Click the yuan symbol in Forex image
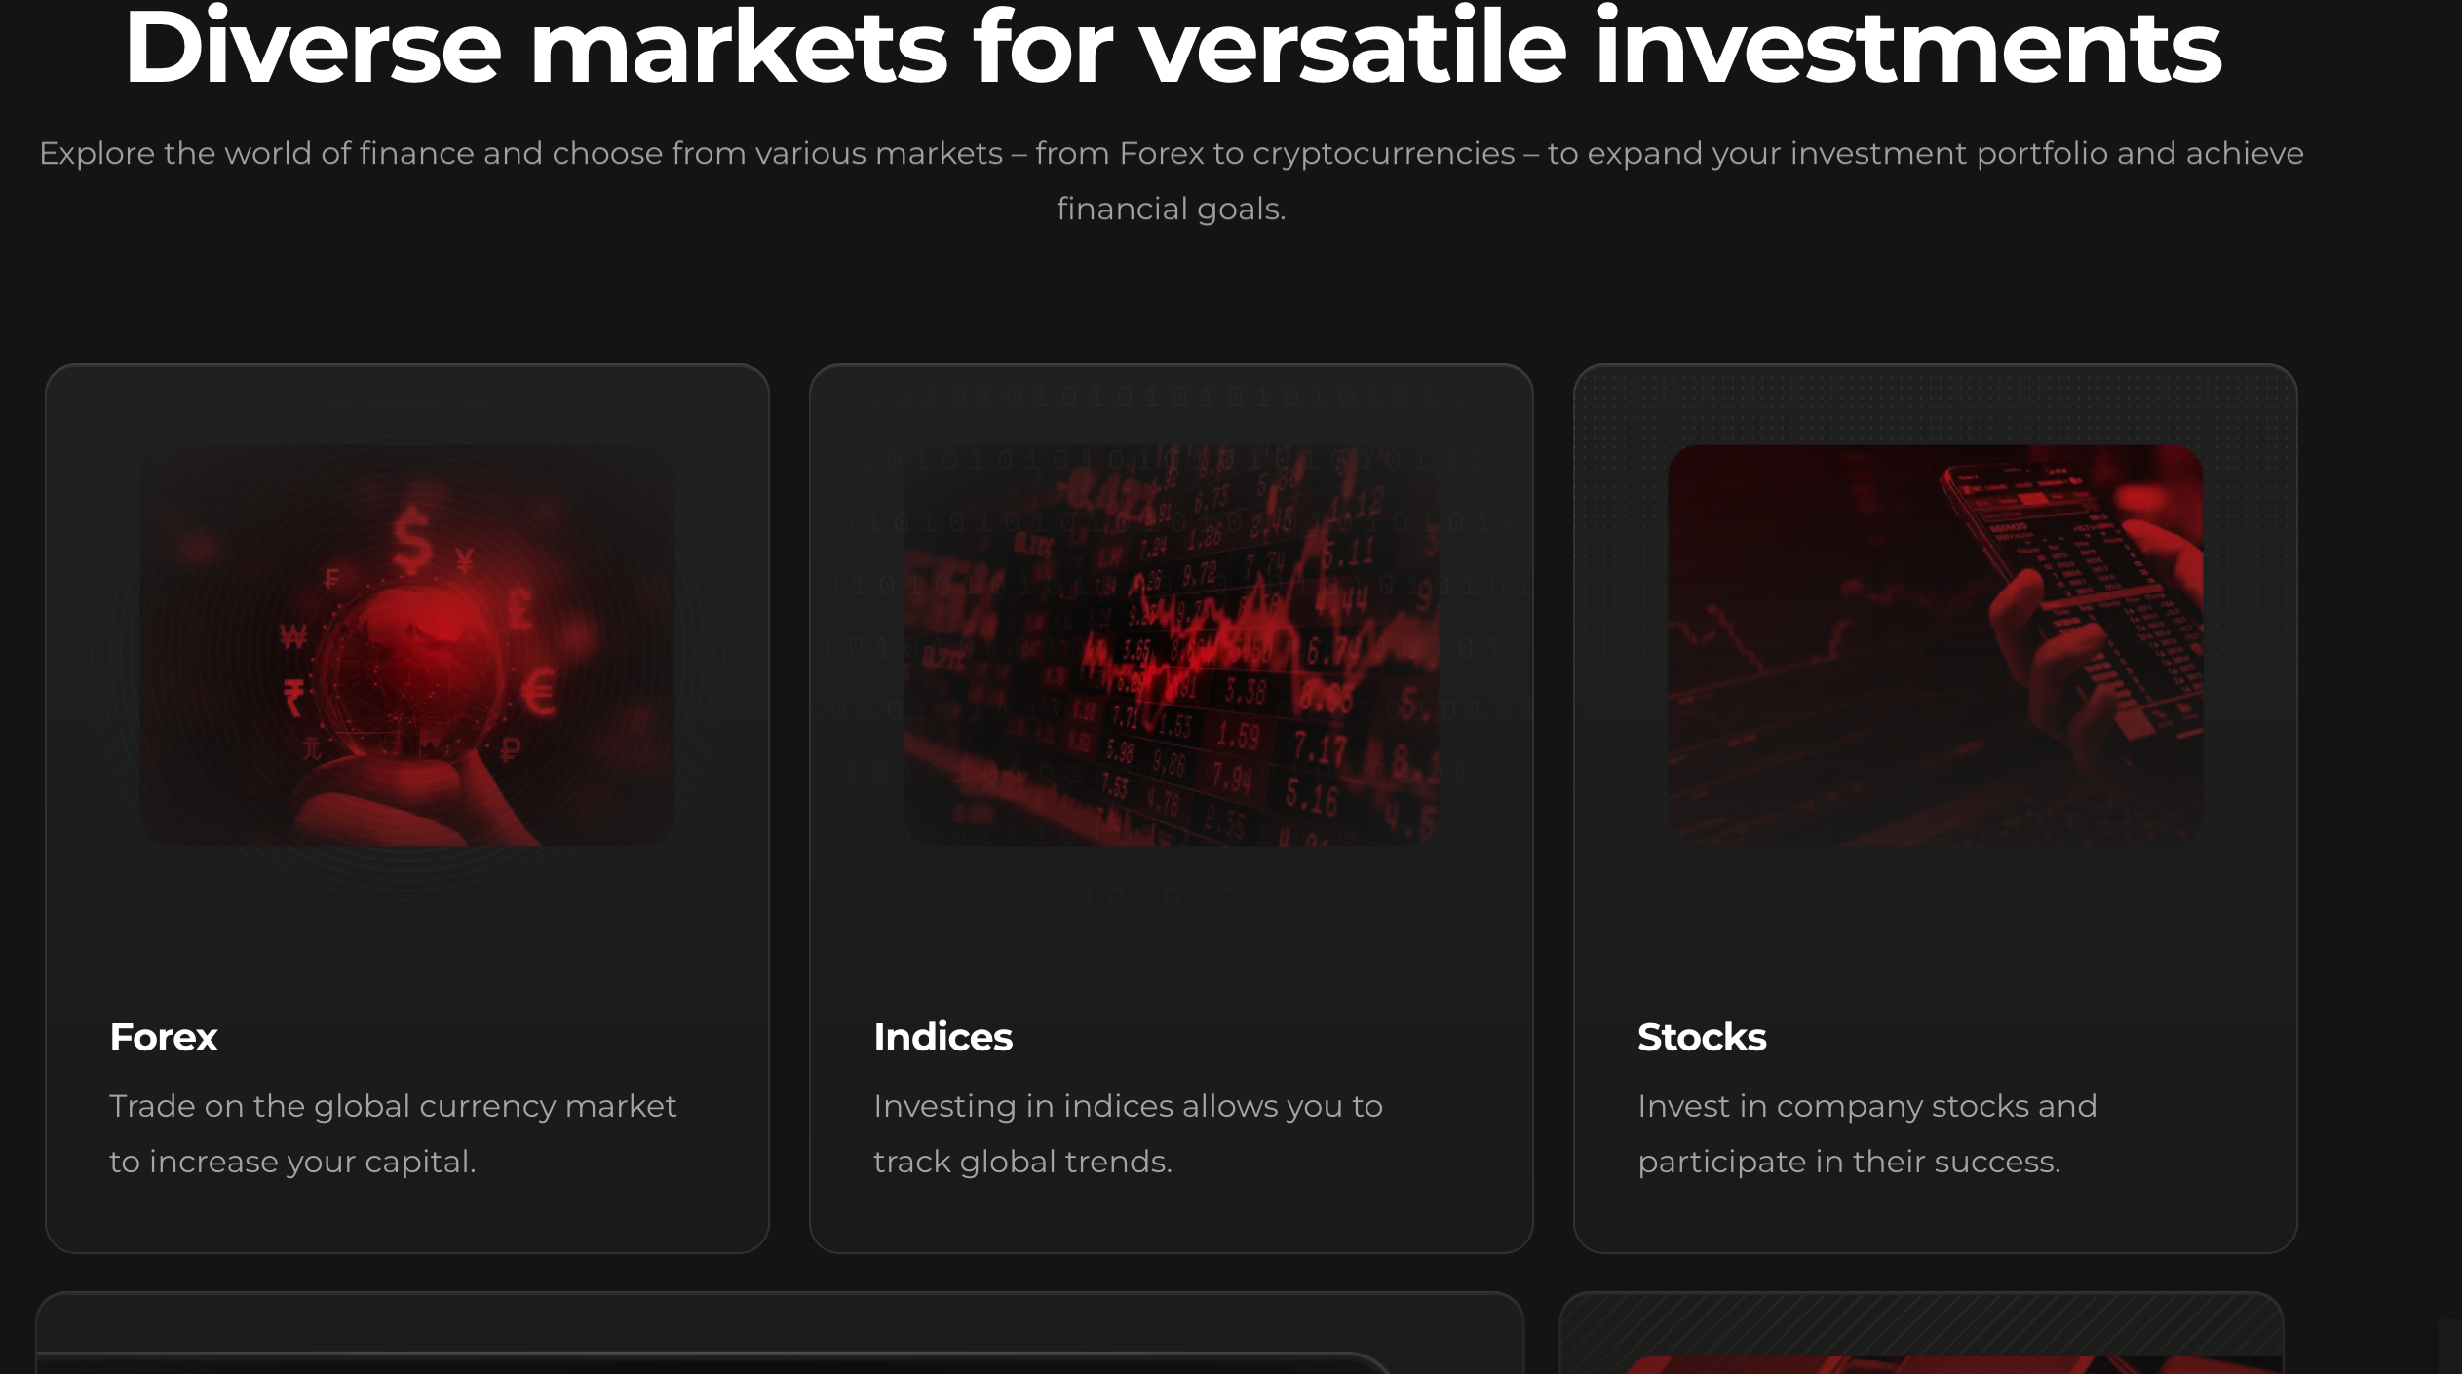 point(312,748)
